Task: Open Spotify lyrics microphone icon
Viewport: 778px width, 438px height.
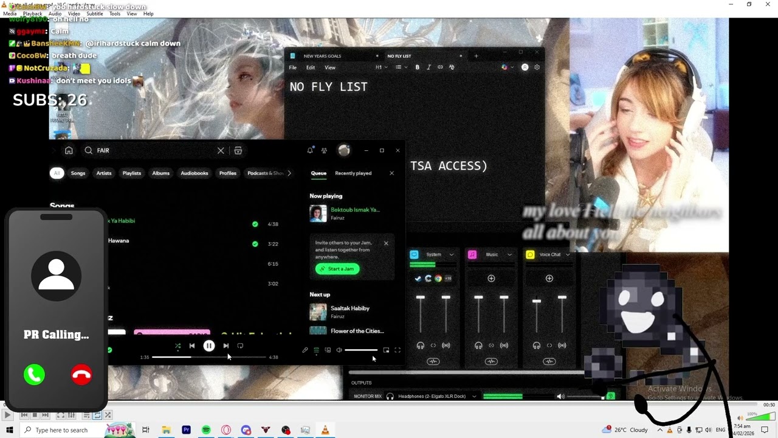Action: click(x=305, y=350)
